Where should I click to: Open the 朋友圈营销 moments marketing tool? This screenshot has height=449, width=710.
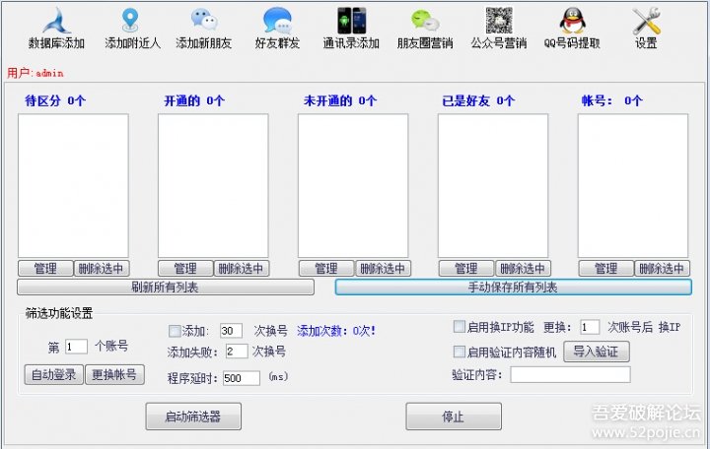pyautogui.click(x=425, y=29)
